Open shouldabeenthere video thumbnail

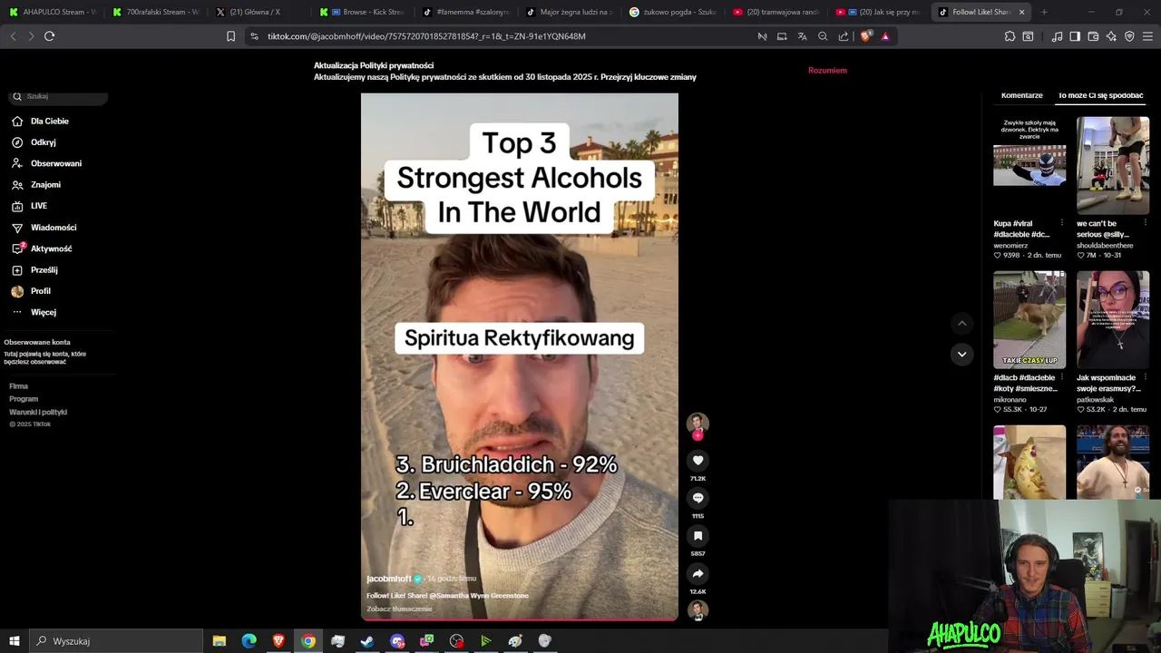point(1113,165)
